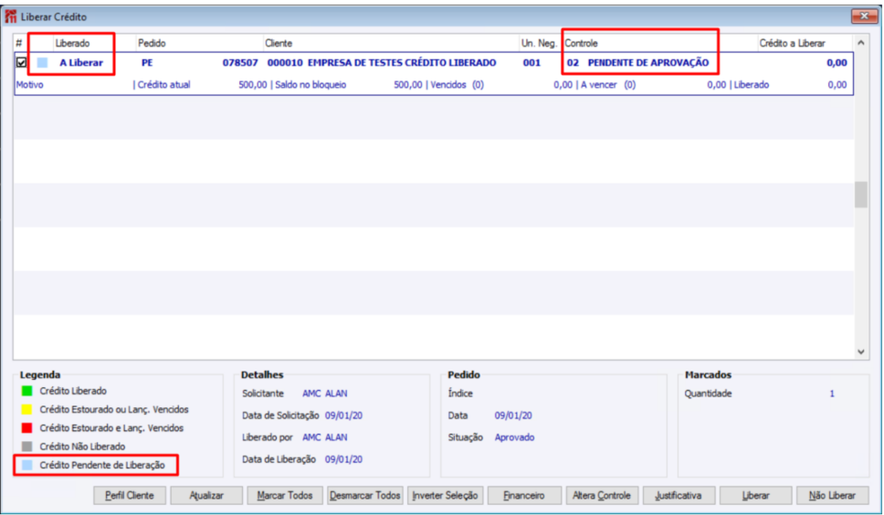Image resolution: width=884 pixels, height=515 pixels.
Task: Click Liberado por value 'AMC ALAN'
Action: [x=325, y=437]
